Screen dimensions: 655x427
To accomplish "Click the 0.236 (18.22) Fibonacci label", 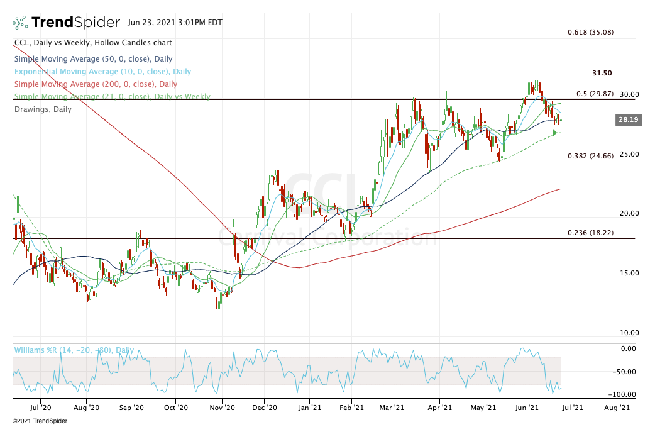I will [x=590, y=233].
